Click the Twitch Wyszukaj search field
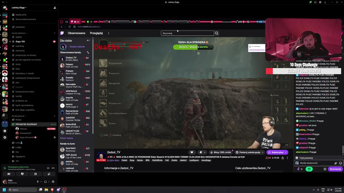 pos(187,33)
